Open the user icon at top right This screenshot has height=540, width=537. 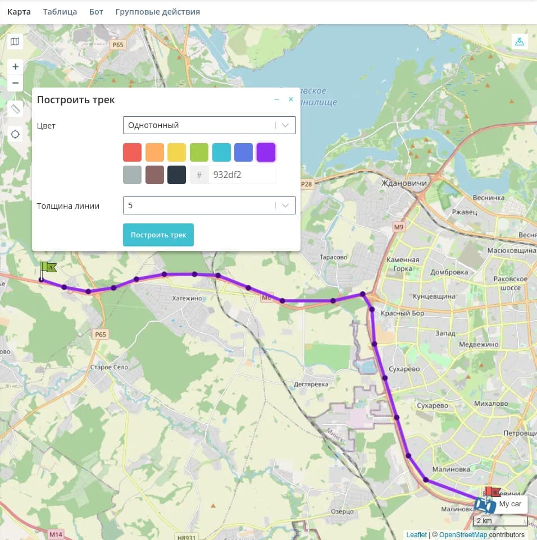click(x=520, y=42)
